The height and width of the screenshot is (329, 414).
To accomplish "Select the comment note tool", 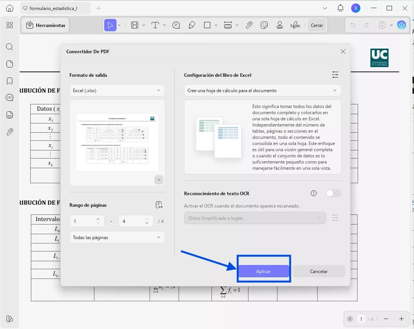I will click(x=176, y=25).
